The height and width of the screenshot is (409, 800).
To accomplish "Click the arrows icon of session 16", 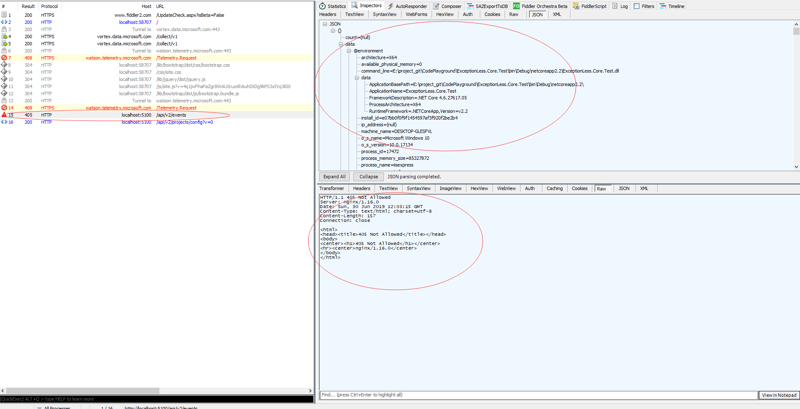I will pyautogui.click(x=4, y=122).
